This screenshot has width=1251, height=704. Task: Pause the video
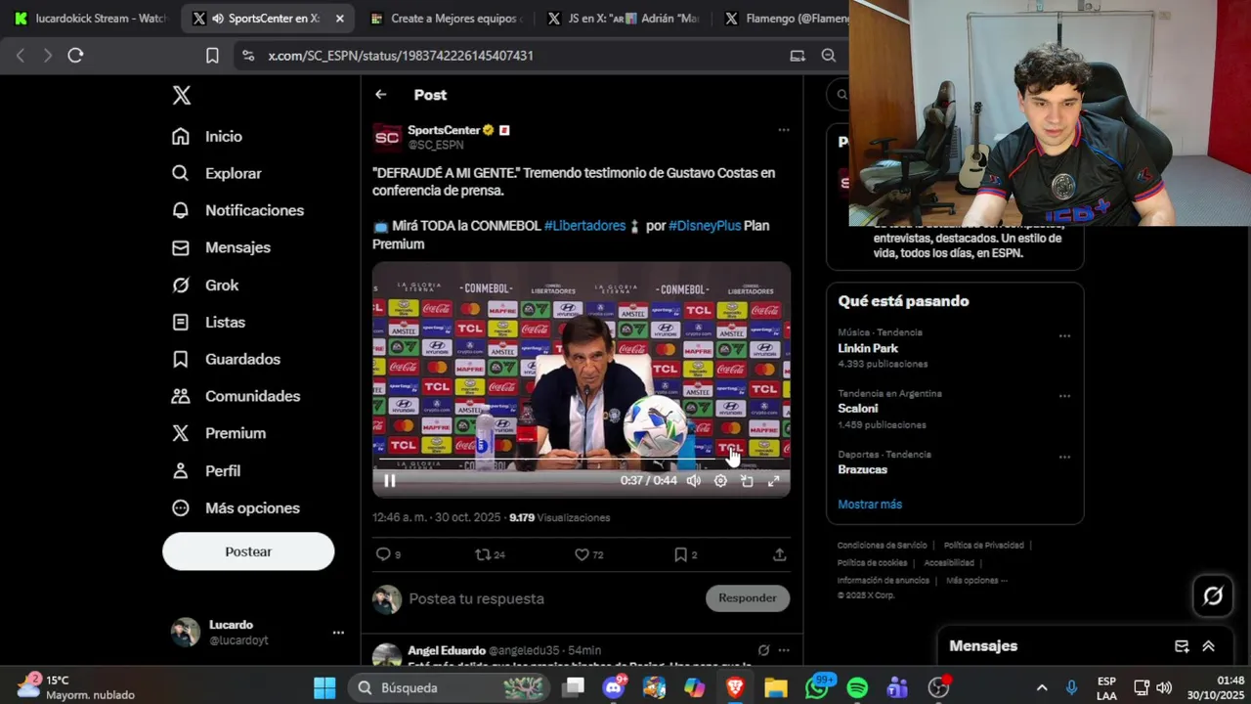390,480
